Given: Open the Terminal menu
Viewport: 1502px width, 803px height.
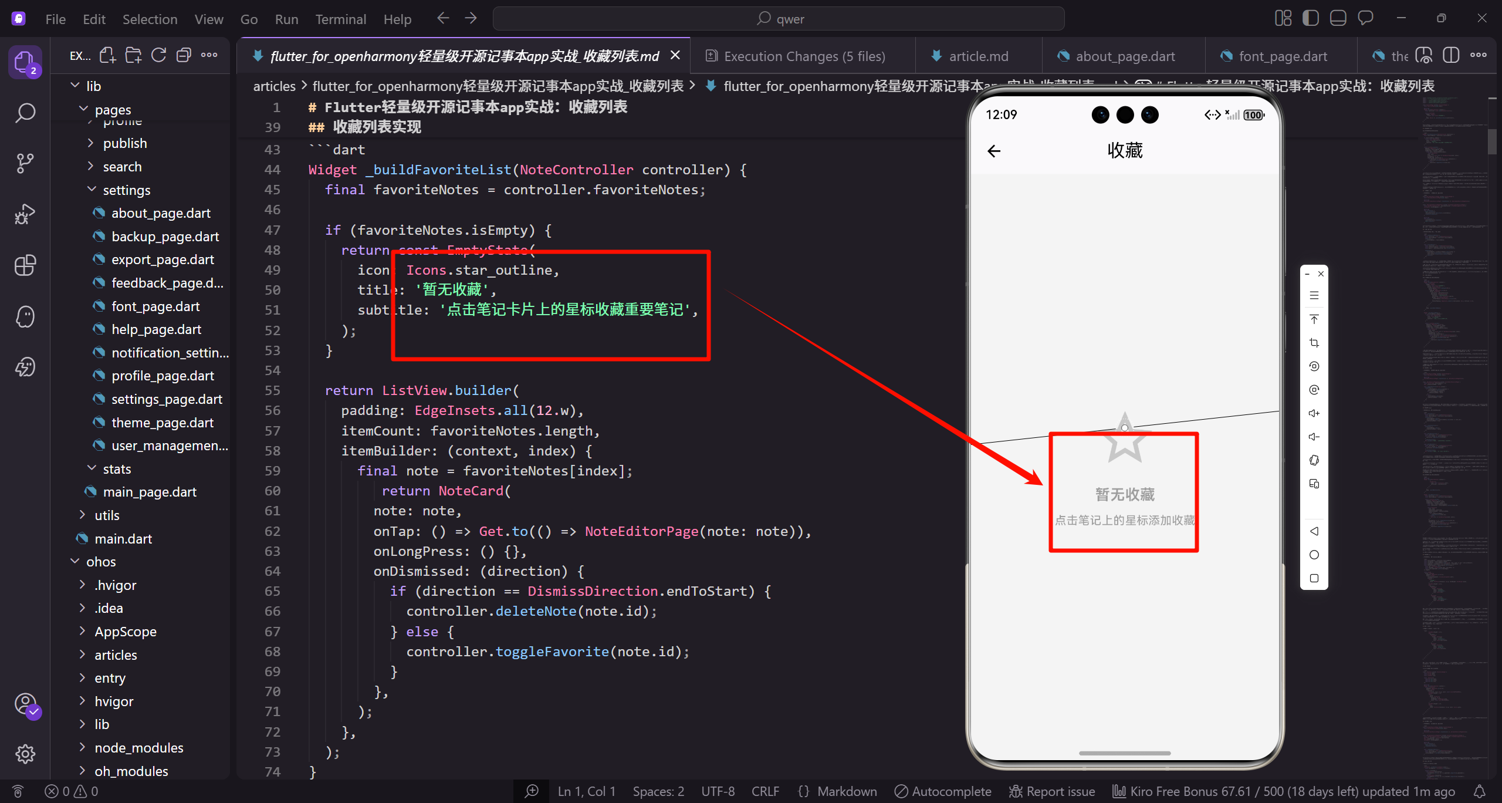Looking at the screenshot, I should 341,19.
